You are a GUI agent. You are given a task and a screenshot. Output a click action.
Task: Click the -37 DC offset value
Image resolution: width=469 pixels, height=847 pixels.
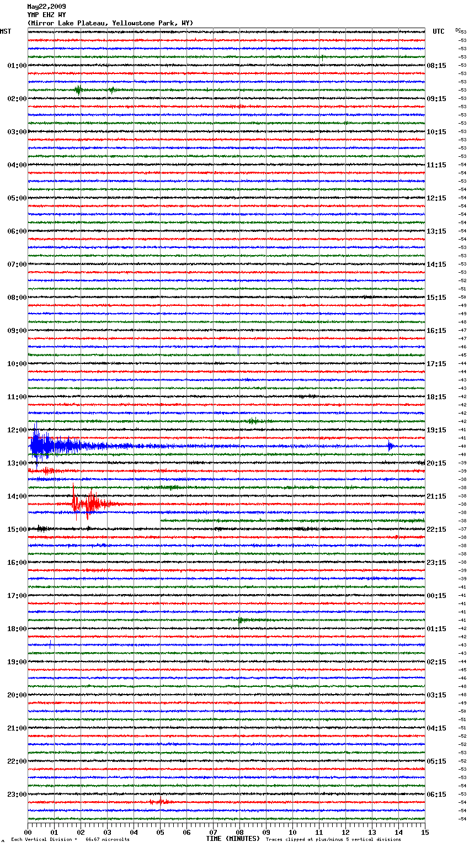(463, 529)
